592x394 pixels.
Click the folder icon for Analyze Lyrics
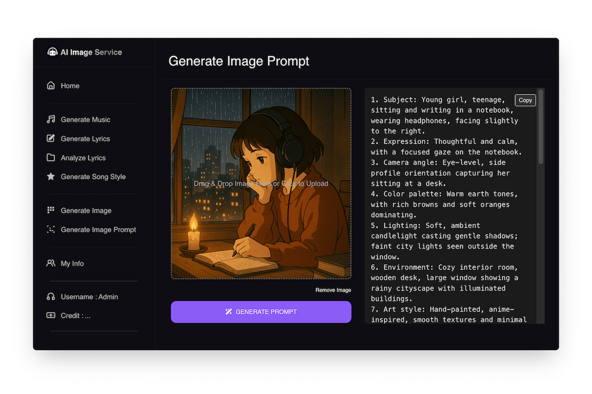[51, 157]
